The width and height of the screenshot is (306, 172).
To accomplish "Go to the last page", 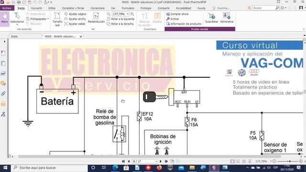I will click(x=166, y=161).
